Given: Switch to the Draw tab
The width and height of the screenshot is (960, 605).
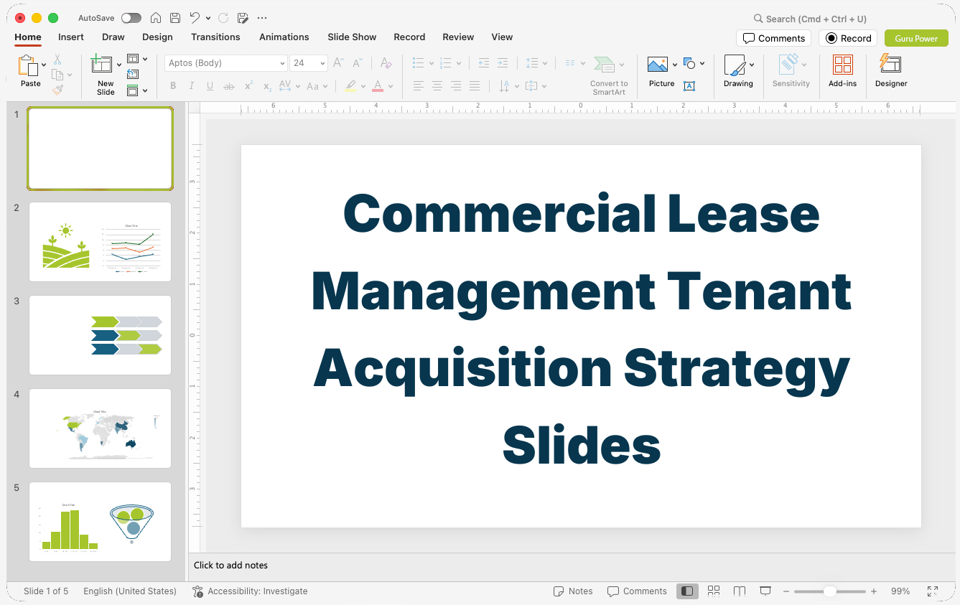Looking at the screenshot, I should point(113,37).
